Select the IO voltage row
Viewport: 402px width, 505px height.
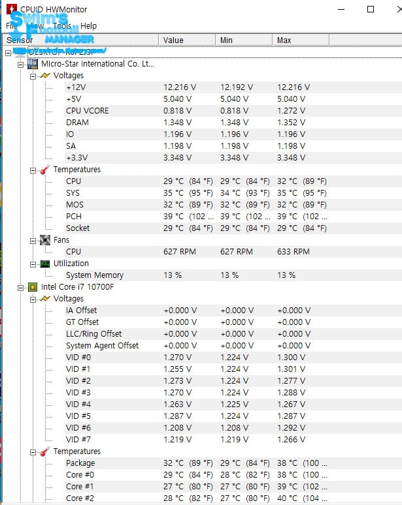(x=233, y=134)
